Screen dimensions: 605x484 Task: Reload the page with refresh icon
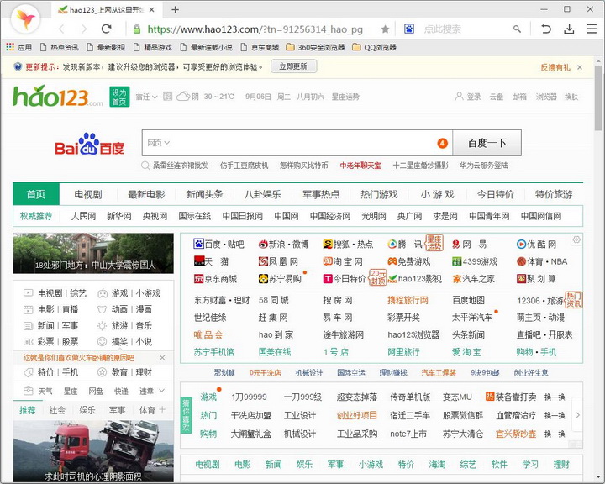pos(106,29)
